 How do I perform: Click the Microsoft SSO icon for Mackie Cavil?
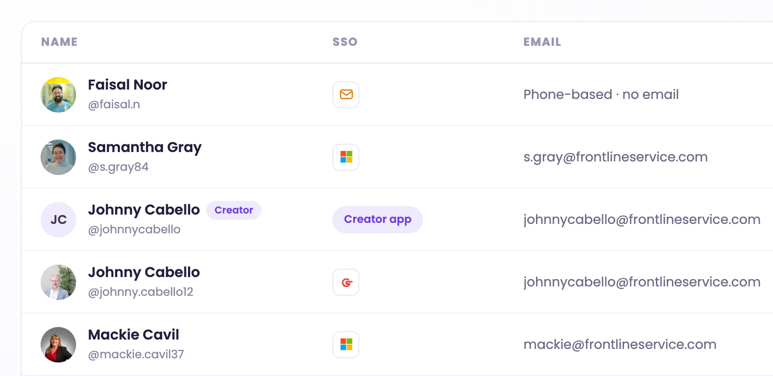point(346,345)
